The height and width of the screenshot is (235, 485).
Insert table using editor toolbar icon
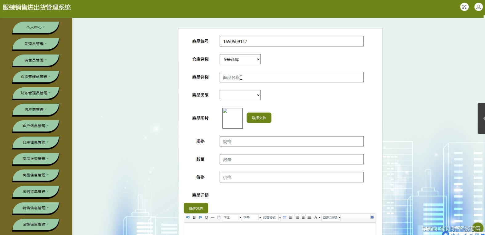pos(284,217)
